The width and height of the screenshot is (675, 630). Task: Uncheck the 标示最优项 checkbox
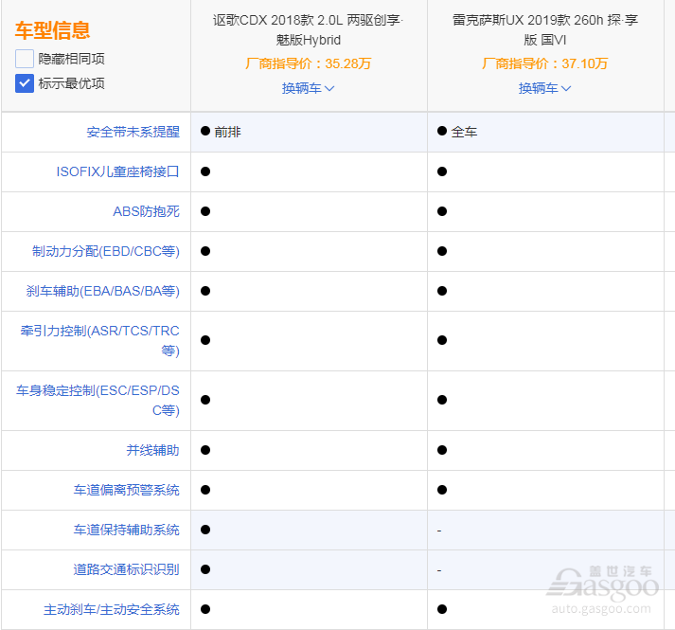point(25,83)
